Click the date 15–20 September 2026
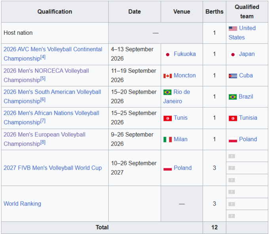269x234 pixels. (134, 96)
